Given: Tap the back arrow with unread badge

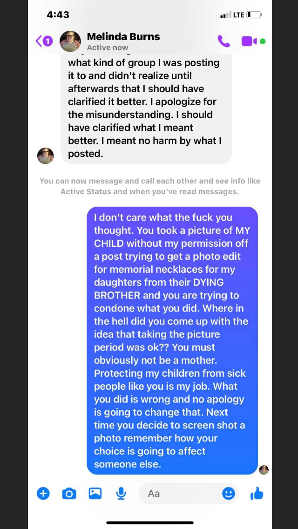Looking at the screenshot, I should [44, 41].
